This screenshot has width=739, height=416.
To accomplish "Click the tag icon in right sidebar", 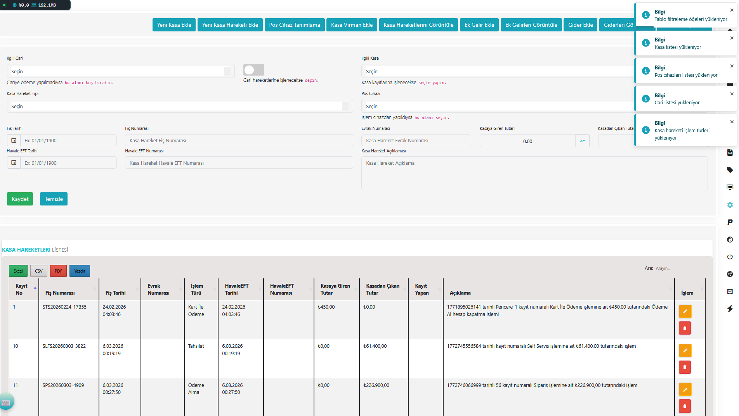I will click(730, 170).
